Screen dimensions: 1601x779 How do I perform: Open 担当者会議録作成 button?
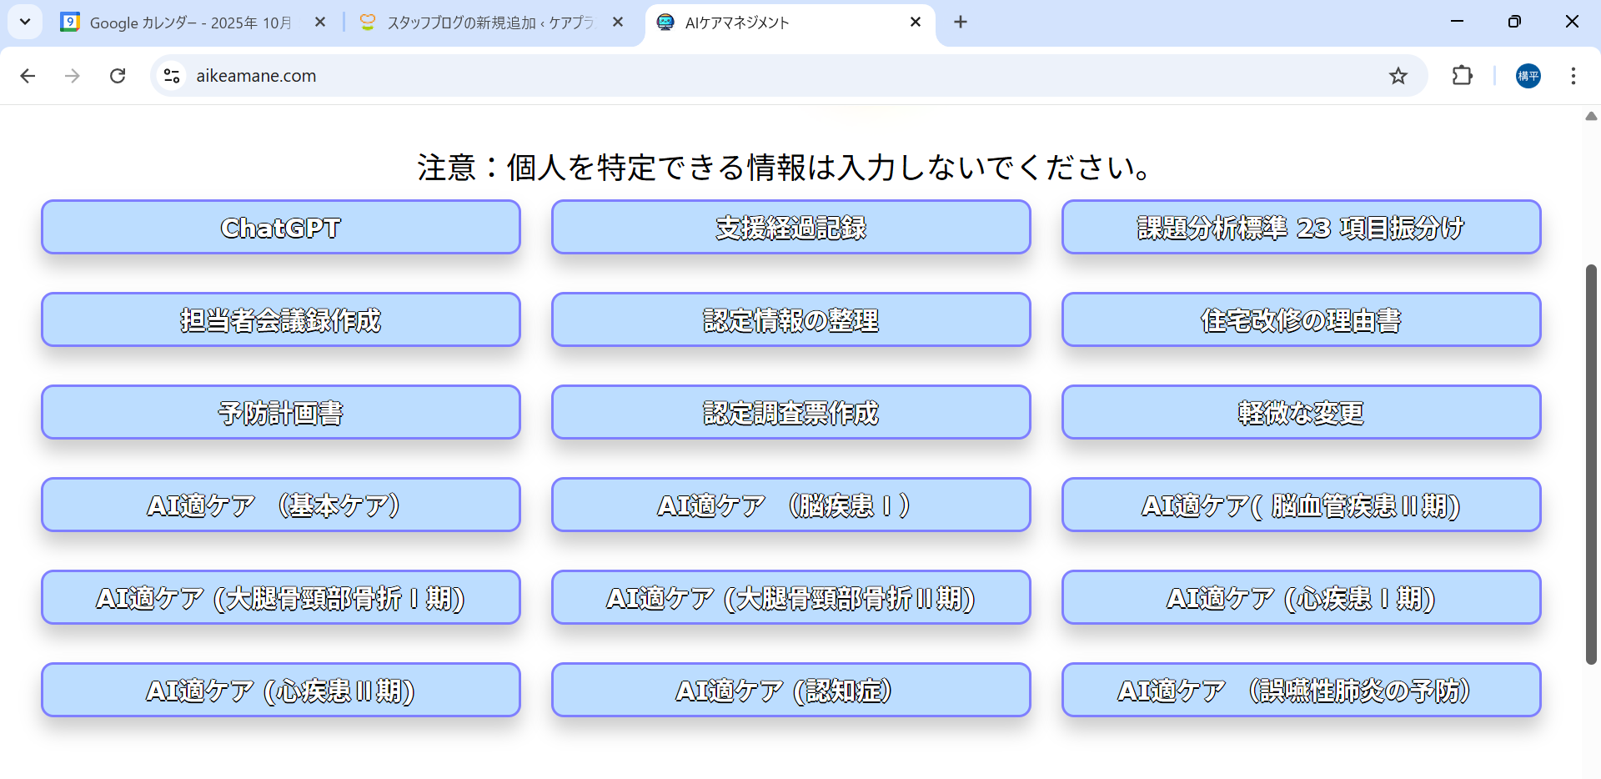[281, 319]
